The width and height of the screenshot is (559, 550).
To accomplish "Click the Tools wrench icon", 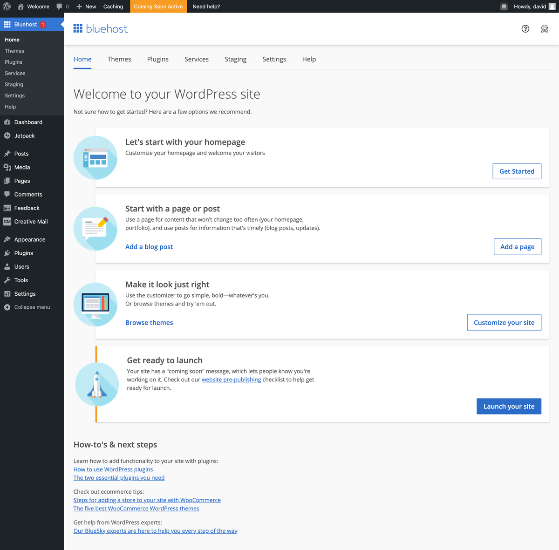I will click(7, 280).
